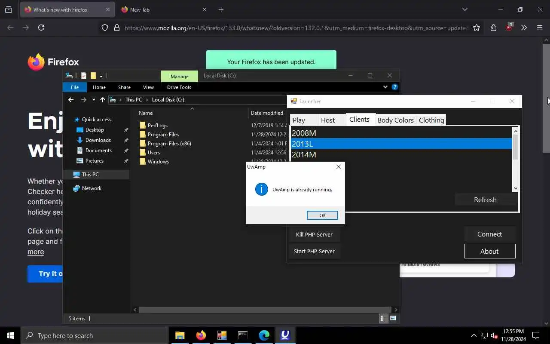Select client 2013L in the list

[401, 144]
